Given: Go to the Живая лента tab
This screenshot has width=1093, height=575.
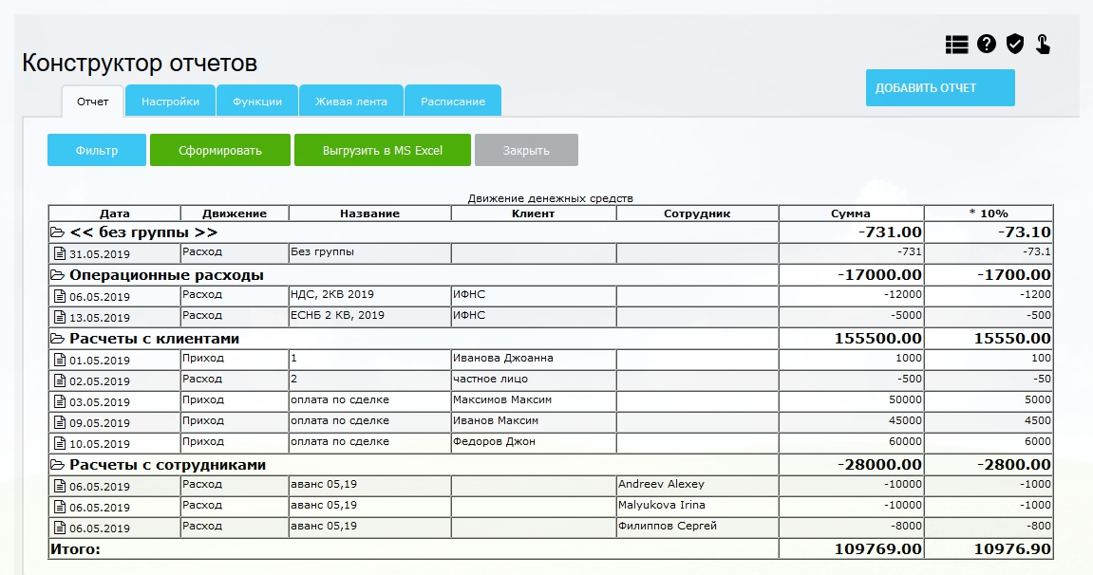Looking at the screenshot, I should [x=351, y=102].
